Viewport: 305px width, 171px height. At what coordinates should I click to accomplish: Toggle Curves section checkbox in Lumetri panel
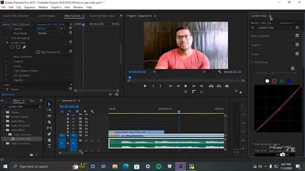297,54
